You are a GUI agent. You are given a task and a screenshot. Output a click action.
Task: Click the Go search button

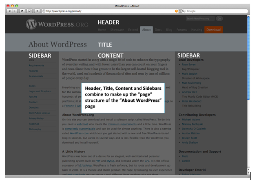[x=219, y=18]
